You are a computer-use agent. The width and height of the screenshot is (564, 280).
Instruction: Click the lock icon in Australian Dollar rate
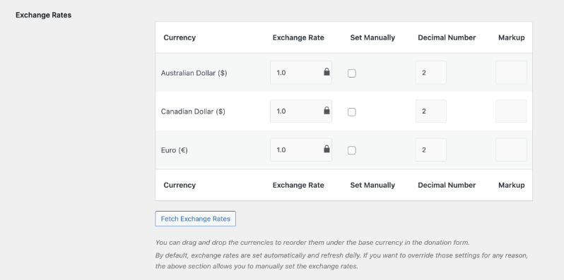click(327, 72)
